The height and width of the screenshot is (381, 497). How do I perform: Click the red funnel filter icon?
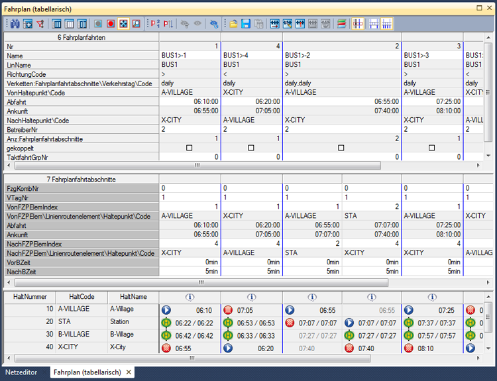(40, 23)
